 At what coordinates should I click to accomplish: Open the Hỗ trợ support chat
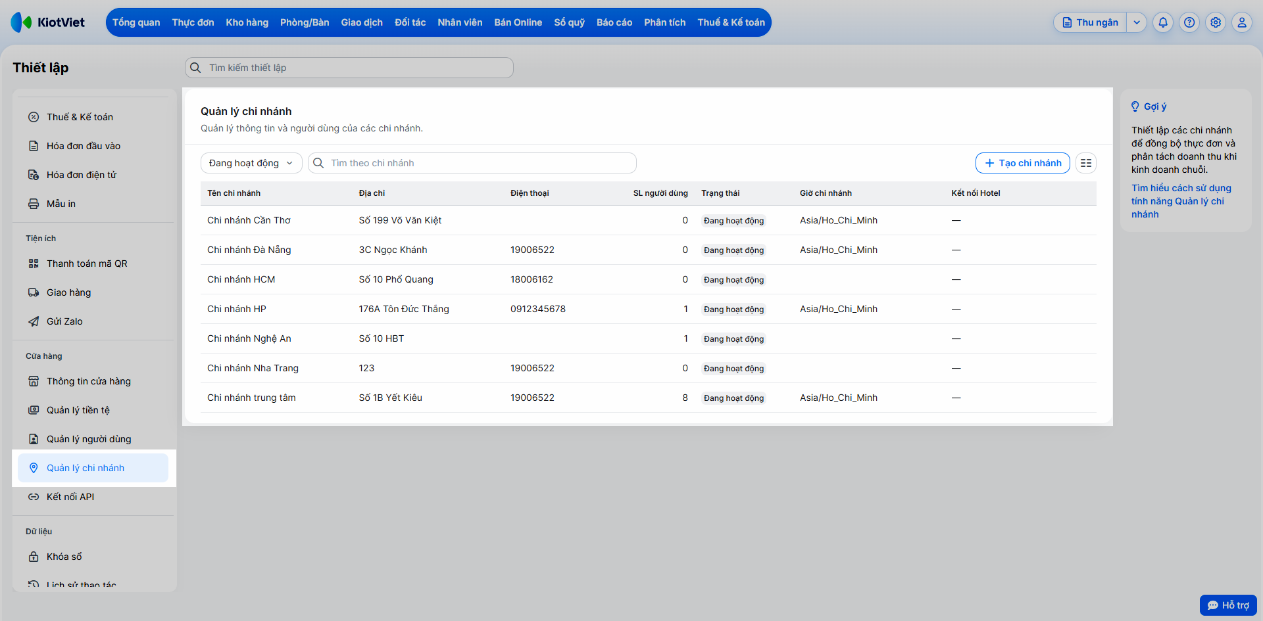(x=1228, y=605)
